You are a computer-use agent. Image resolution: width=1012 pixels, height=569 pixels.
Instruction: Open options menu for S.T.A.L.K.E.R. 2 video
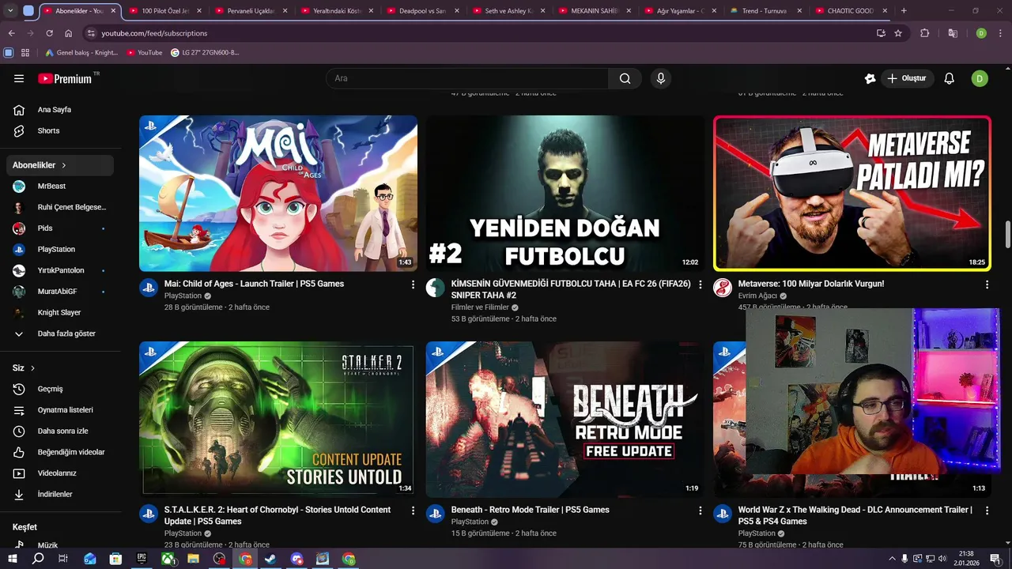pyautogui.click(x=413, y=511)
